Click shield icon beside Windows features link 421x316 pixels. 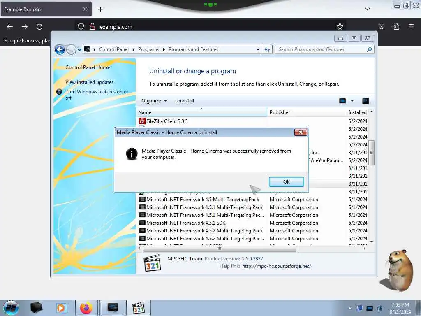[59, 92]
